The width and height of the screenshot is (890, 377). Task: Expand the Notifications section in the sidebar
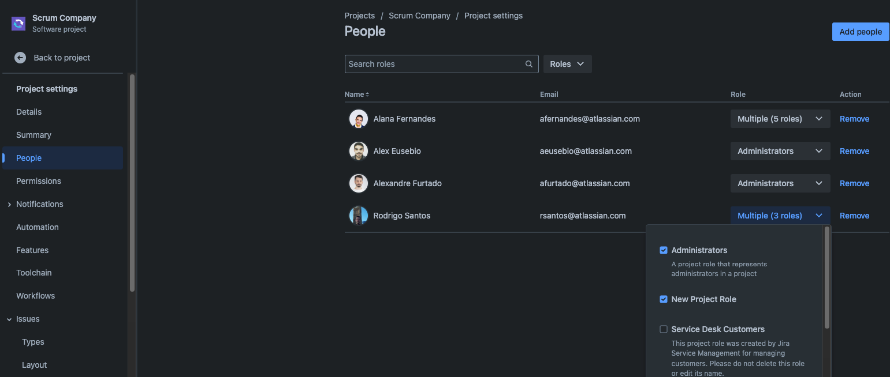9,203
